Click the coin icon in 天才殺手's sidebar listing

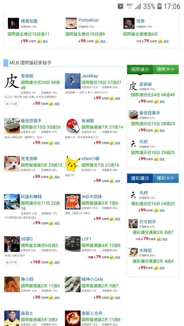159,239
